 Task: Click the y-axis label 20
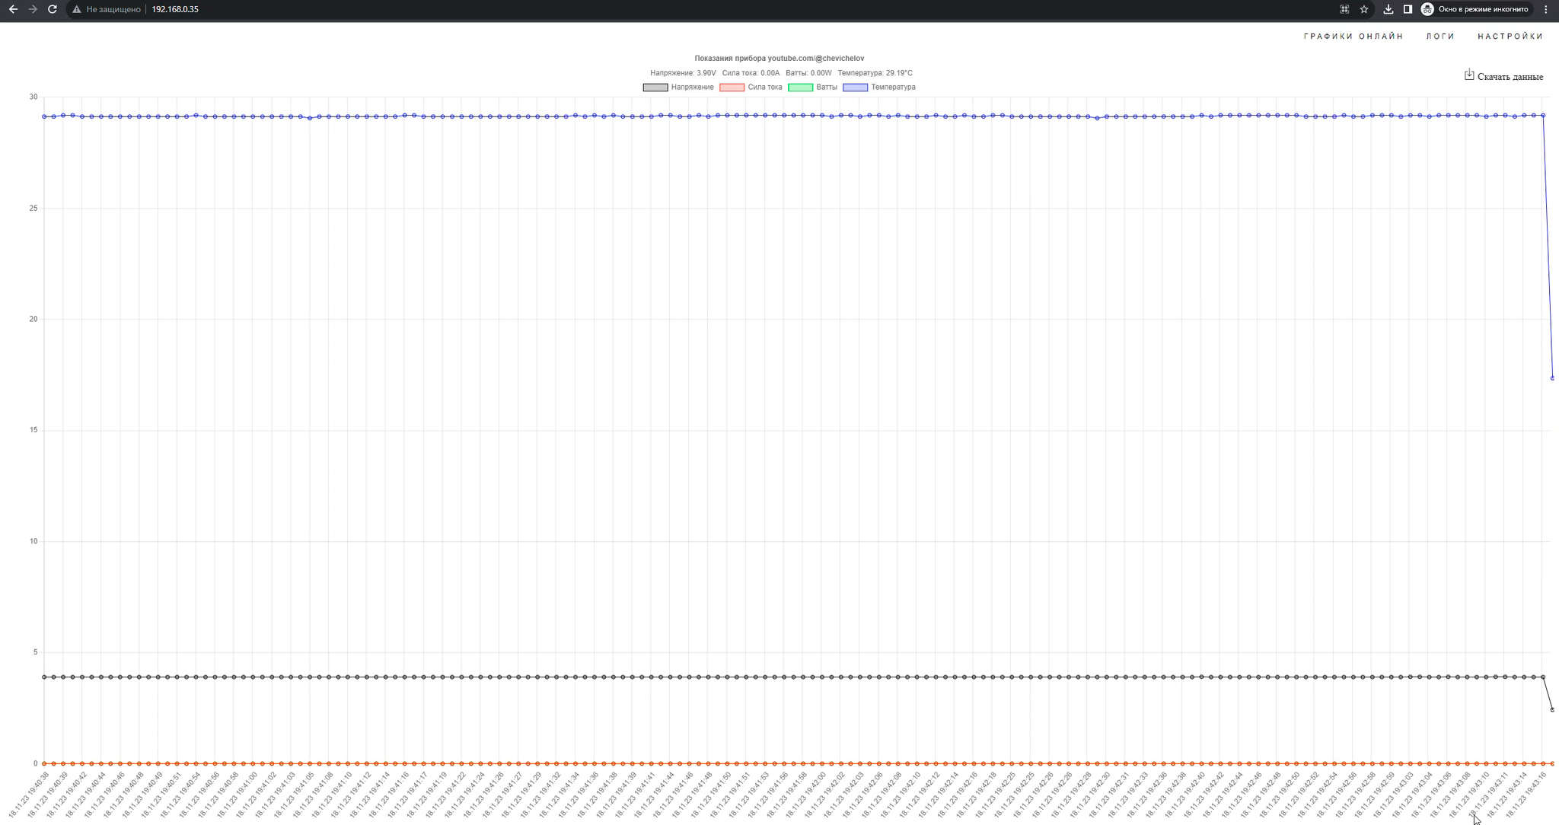pos(33,319)
